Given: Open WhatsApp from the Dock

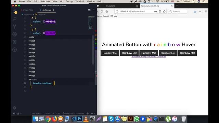Looking at the screenshot, I should (x=137, y=119).
